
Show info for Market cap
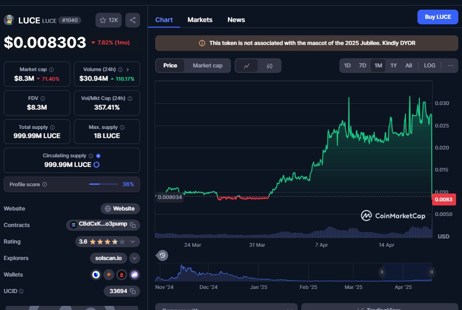pos(51,70)
